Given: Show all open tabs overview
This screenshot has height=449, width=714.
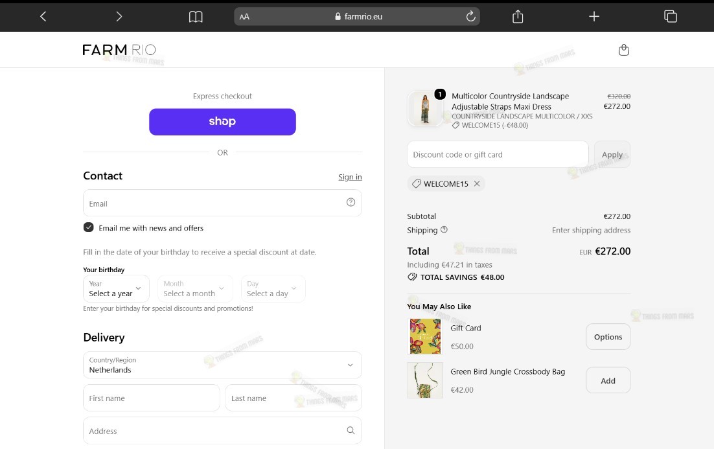Looking at the screenshot, I should pos(671,16).
